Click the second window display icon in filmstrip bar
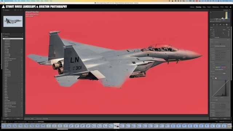Viewport: 233px width, 131px height. [5, 122]
